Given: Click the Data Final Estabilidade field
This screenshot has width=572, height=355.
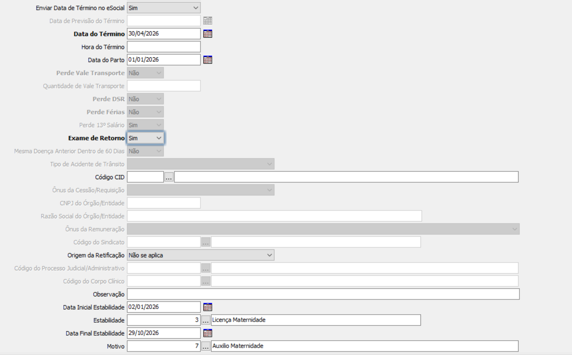Looking at the screenshot, I should click(163, 333).
